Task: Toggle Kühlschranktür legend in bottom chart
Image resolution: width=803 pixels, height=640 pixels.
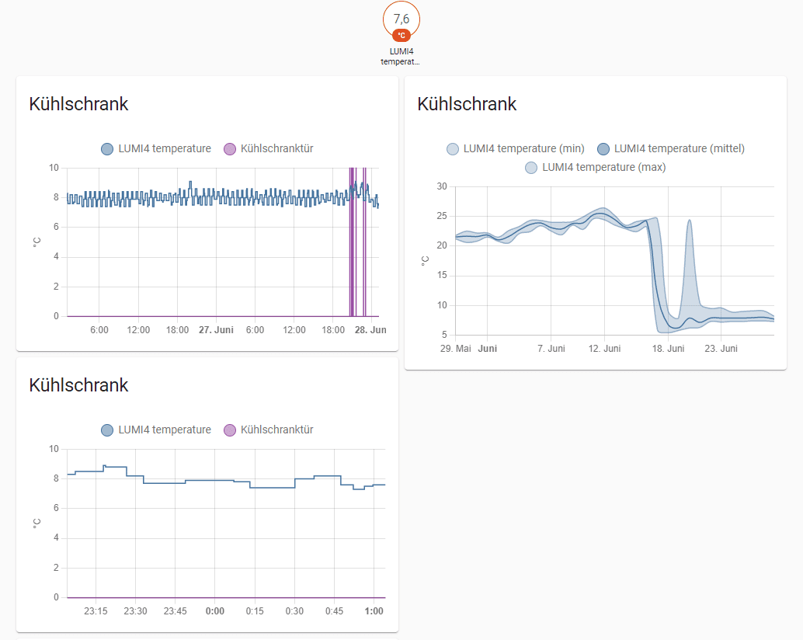Action: pyautogui.click(x=269, y=430)
